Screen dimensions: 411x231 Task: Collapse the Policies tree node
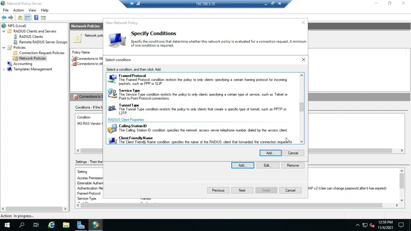(x=4, y=47)
